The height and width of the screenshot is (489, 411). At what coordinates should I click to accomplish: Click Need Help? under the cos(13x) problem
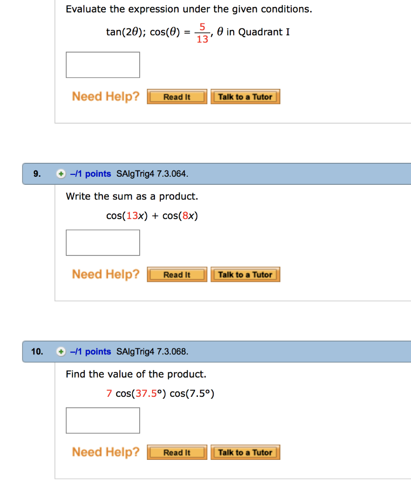click(x=105, y=274)
